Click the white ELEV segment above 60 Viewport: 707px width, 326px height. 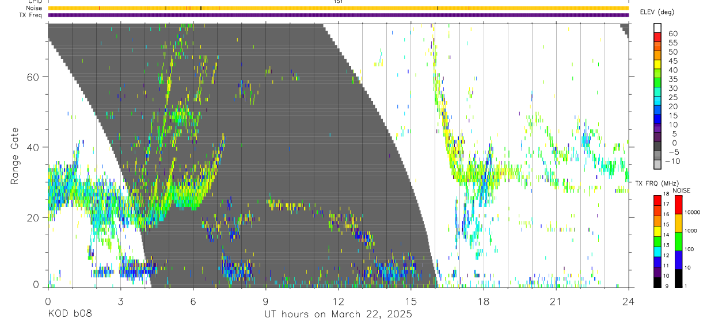(x=657, y=28)
